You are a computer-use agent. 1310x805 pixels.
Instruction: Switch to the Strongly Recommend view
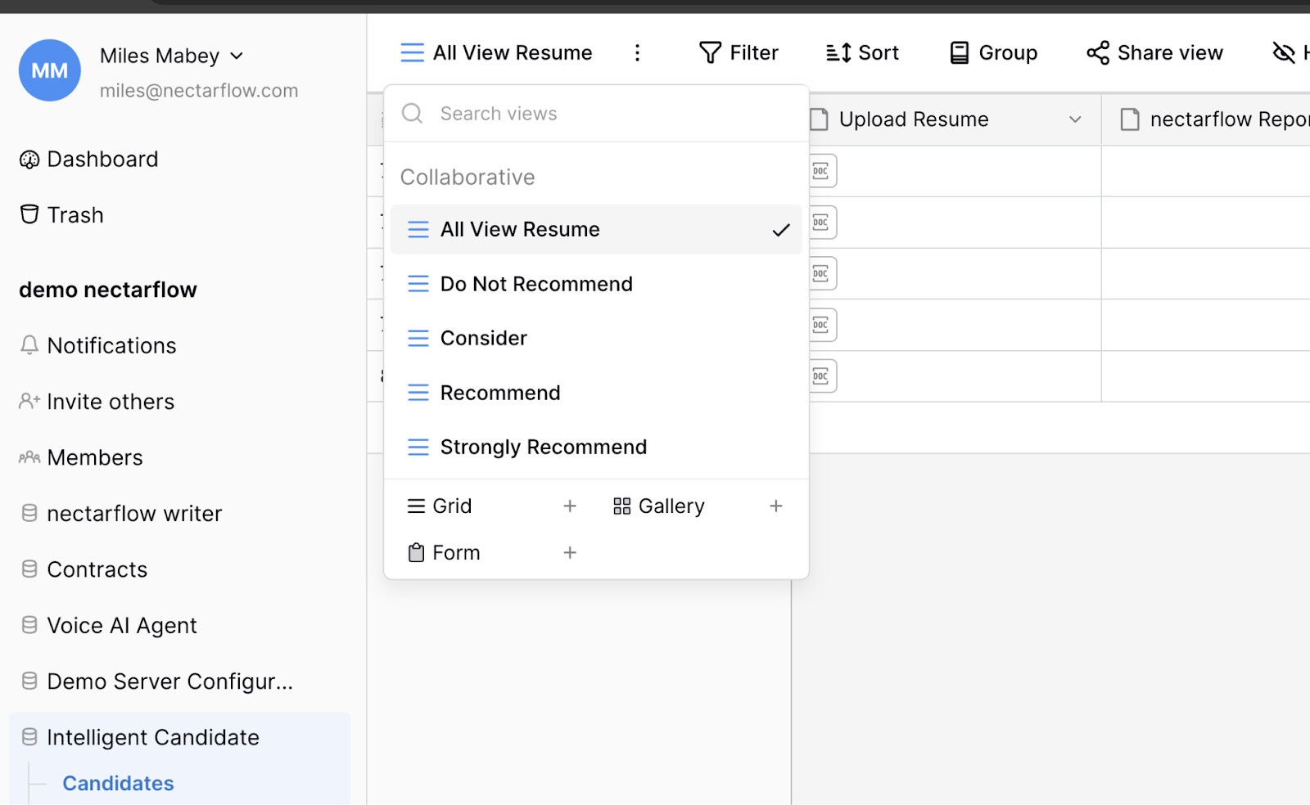tap(543, 447)
